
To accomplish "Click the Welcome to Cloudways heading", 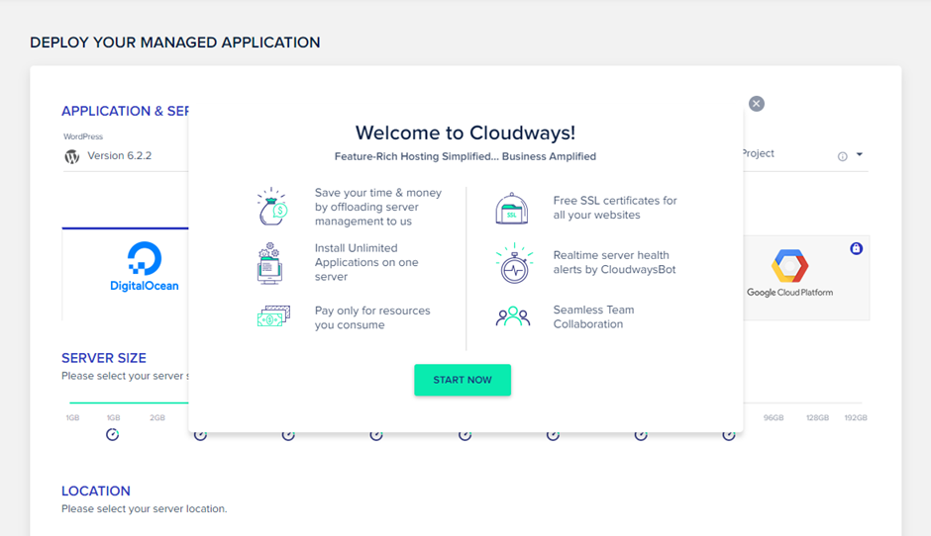I will (x=465, y=133).
